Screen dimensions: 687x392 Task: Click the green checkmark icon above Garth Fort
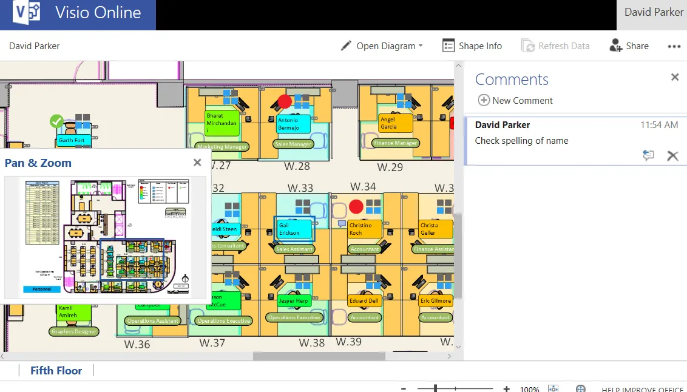click(x=56, y=121)
